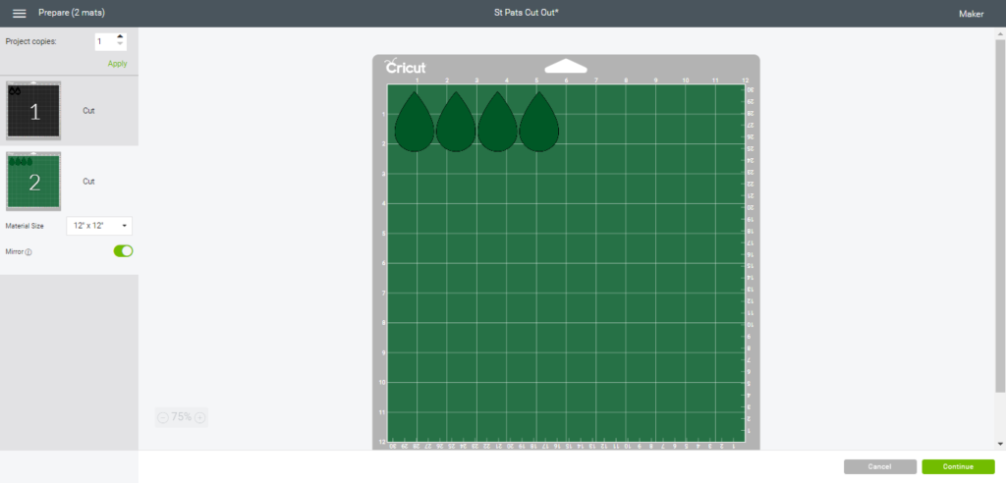This screenshot has height=483, width=1006.
Task: Open the Material Size dropdown
Action: click(x=99, y=226)
